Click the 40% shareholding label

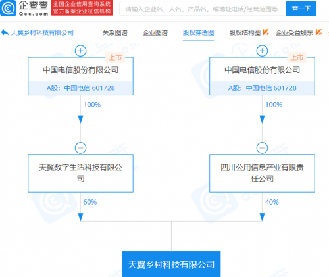[x=272, y=202]
